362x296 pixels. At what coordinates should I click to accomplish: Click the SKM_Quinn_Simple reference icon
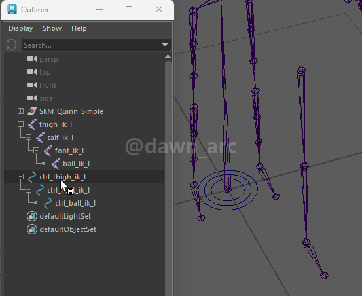(32, 111)
